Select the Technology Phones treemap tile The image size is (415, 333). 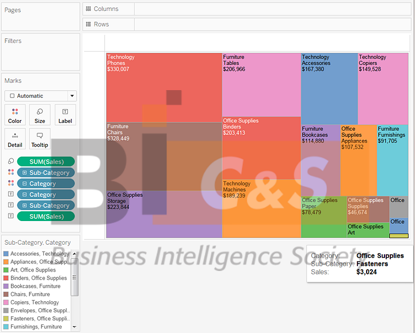pos(163,86)
